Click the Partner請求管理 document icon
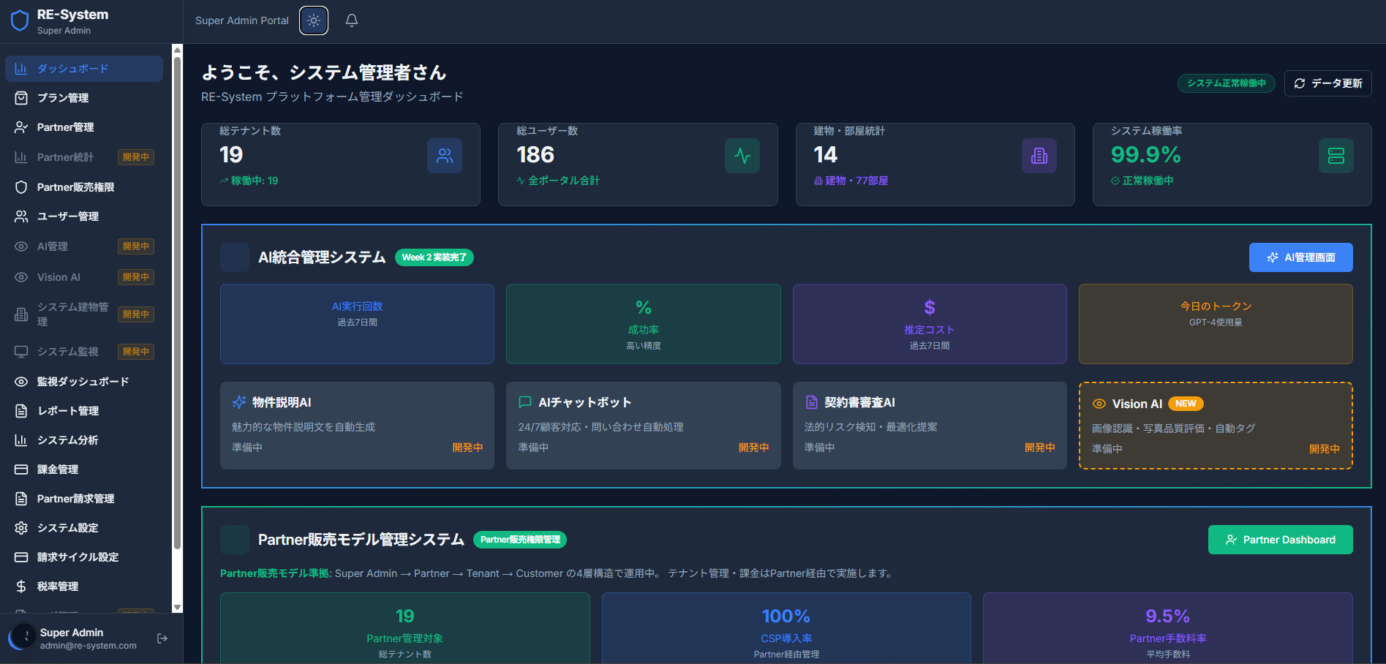Viewport: 1386px width, 664px height. point(21,499)
